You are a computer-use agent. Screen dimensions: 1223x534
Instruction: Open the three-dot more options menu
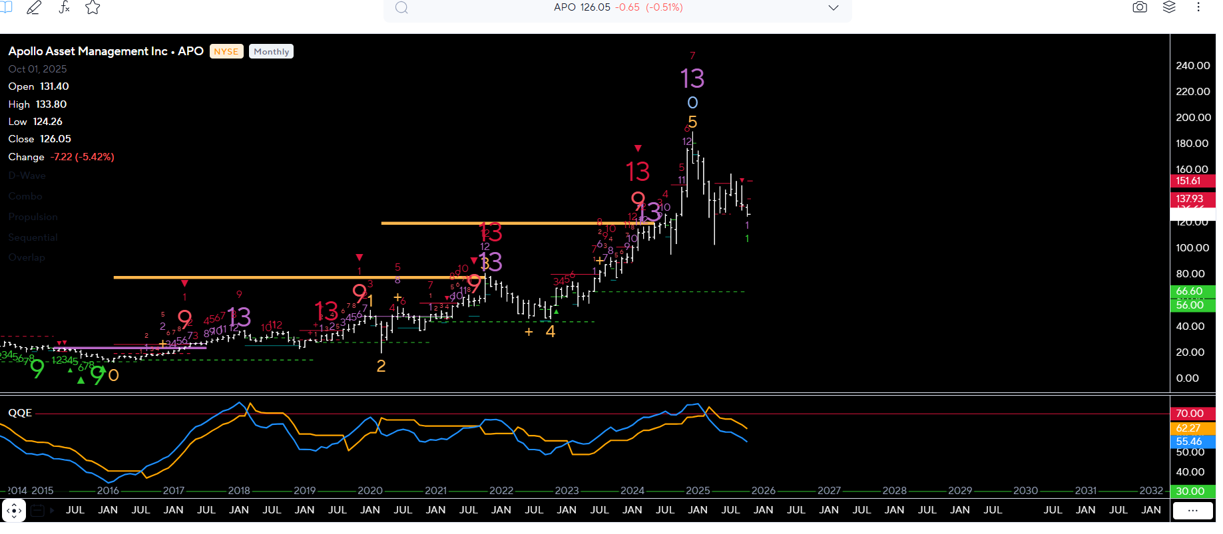1198,7
